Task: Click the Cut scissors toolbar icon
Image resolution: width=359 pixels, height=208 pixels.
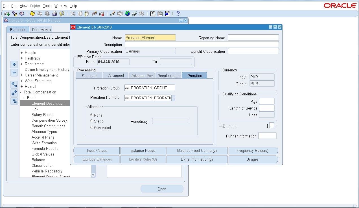Action: point(73,13)
